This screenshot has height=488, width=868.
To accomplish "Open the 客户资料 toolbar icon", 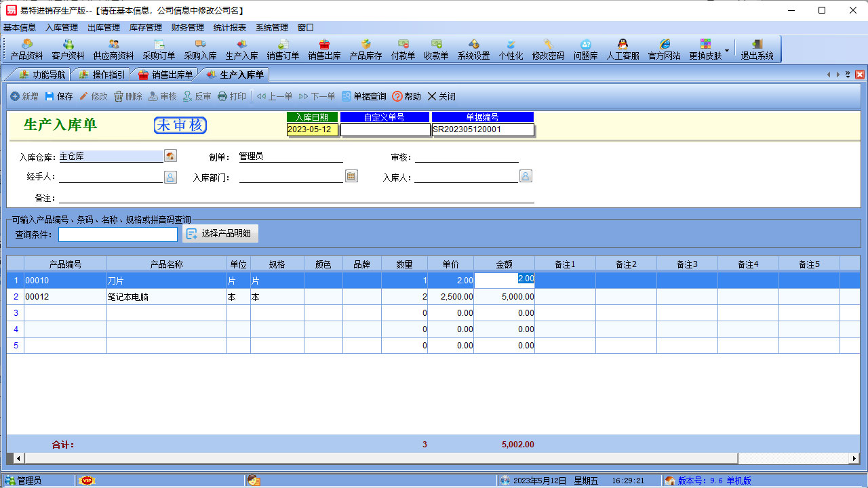I will (68, 49).
